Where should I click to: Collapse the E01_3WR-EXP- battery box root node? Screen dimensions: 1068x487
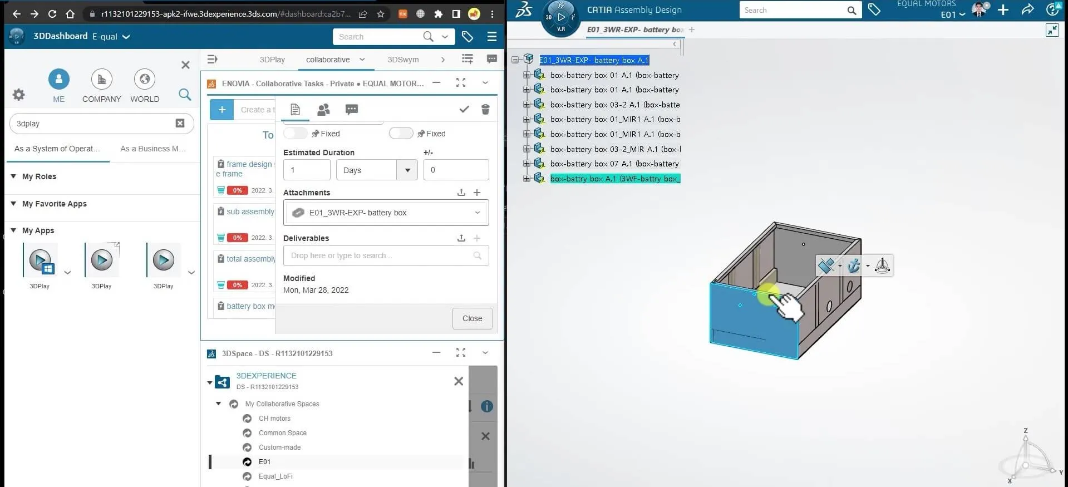tap(515, 60)
